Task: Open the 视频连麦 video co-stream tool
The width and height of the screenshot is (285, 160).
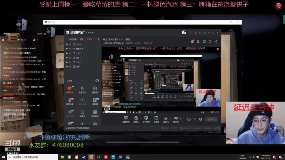Action: click(x=69, y=102)
